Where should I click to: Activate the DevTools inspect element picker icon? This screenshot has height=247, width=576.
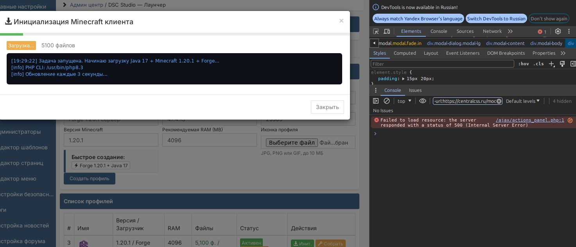[x=376, y=31]
